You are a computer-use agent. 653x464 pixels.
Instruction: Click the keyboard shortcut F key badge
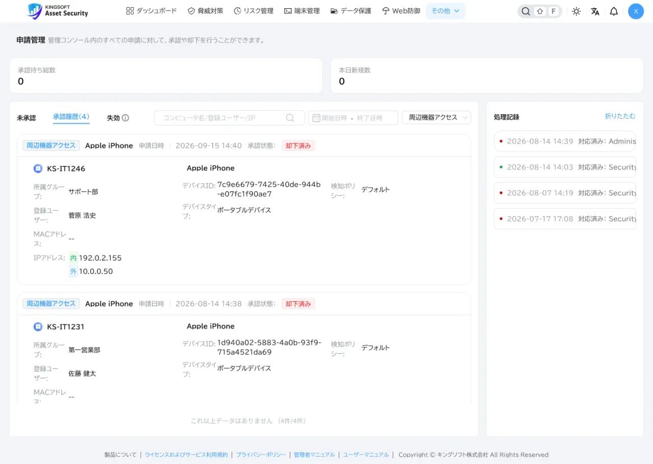(x=554, y=11)
